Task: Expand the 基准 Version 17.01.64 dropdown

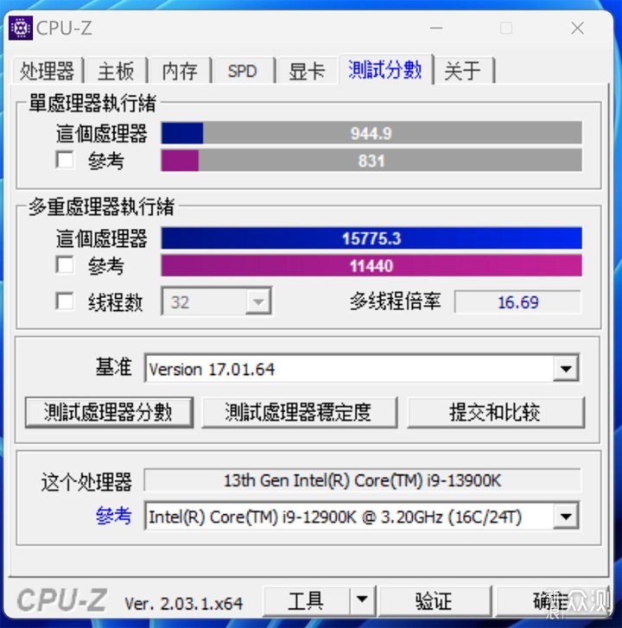Action: [565, 368]
